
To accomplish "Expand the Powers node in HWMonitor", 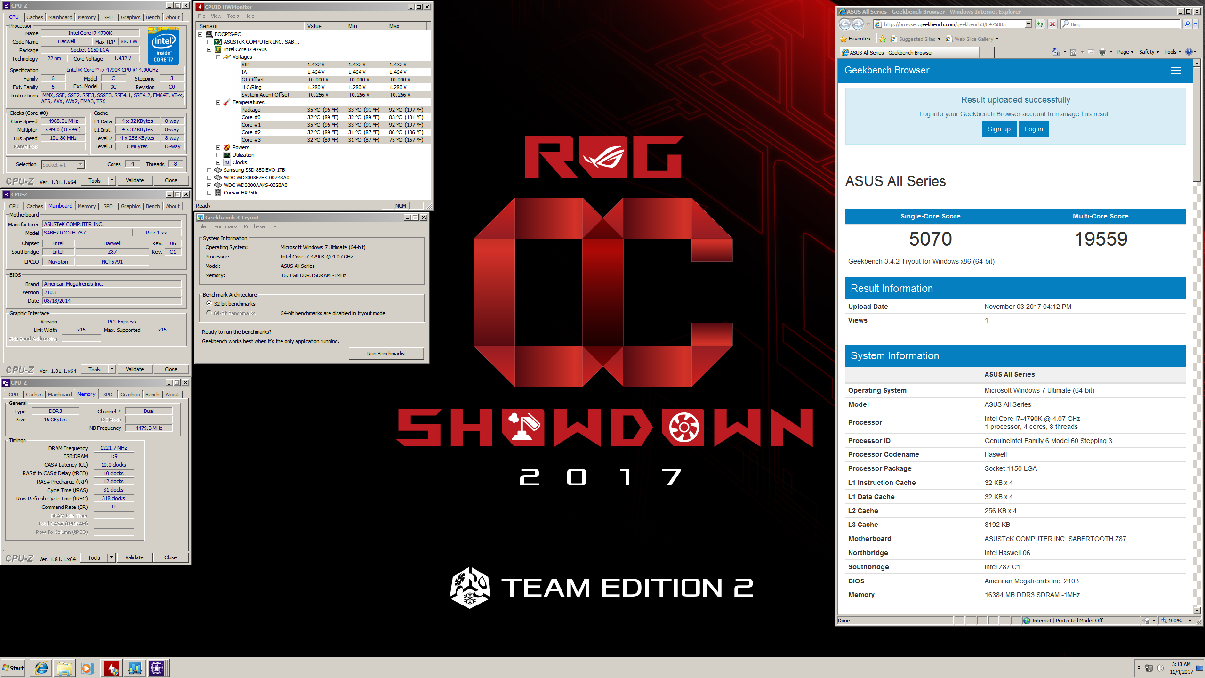I will (218, 147).
